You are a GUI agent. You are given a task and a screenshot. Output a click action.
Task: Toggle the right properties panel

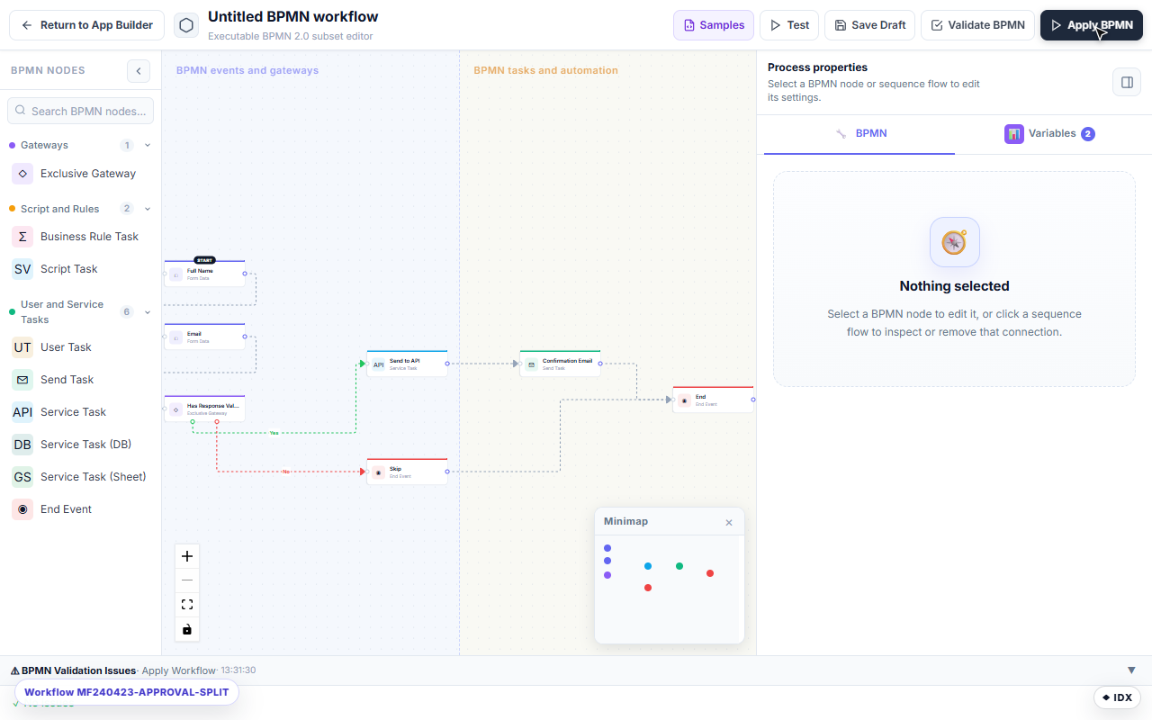1127,83
